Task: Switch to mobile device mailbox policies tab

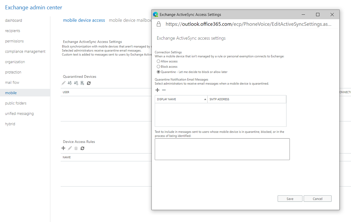Action: (130, 20)
